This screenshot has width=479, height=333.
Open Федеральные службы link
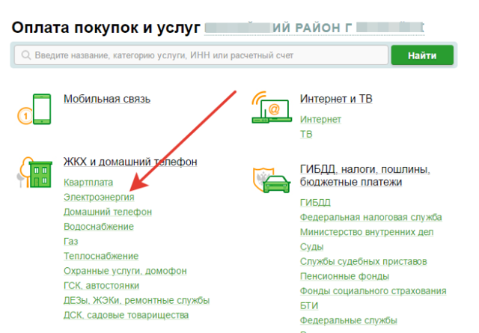[349, 320]
